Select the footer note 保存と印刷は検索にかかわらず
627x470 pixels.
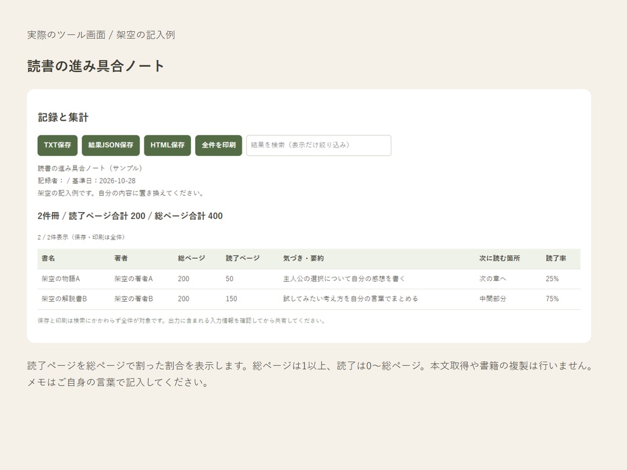(x=181, y=321)
